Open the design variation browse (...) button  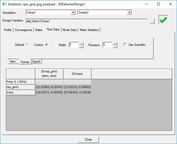(152, 21)
